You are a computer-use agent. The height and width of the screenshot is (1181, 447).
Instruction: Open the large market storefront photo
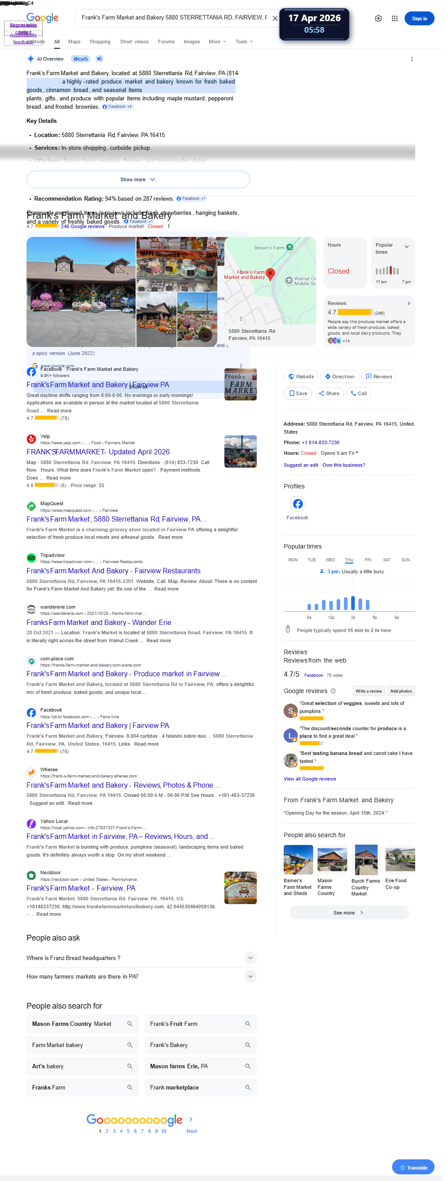click(81, 292)
